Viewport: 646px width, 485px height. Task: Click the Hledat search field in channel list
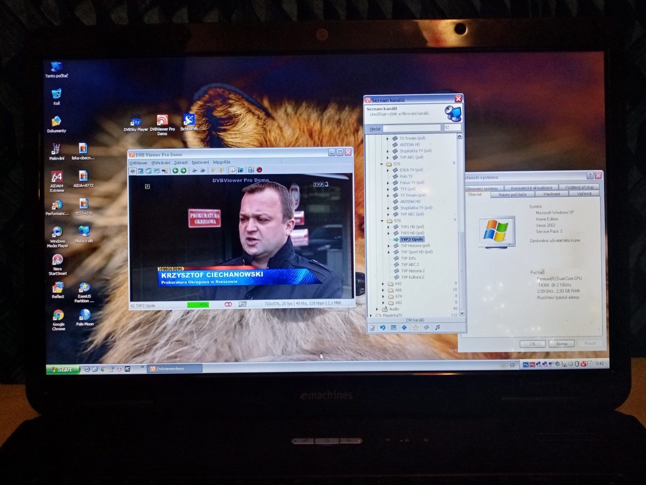coord(411,128)
